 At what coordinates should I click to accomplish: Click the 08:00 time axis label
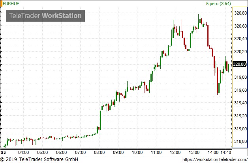[100, 152]
